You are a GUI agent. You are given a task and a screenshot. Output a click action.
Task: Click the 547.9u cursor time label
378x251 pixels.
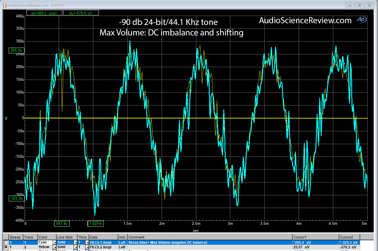[x=62, y=224]
